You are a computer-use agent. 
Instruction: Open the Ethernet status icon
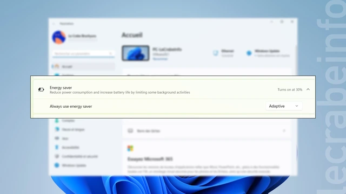(216, 53)
